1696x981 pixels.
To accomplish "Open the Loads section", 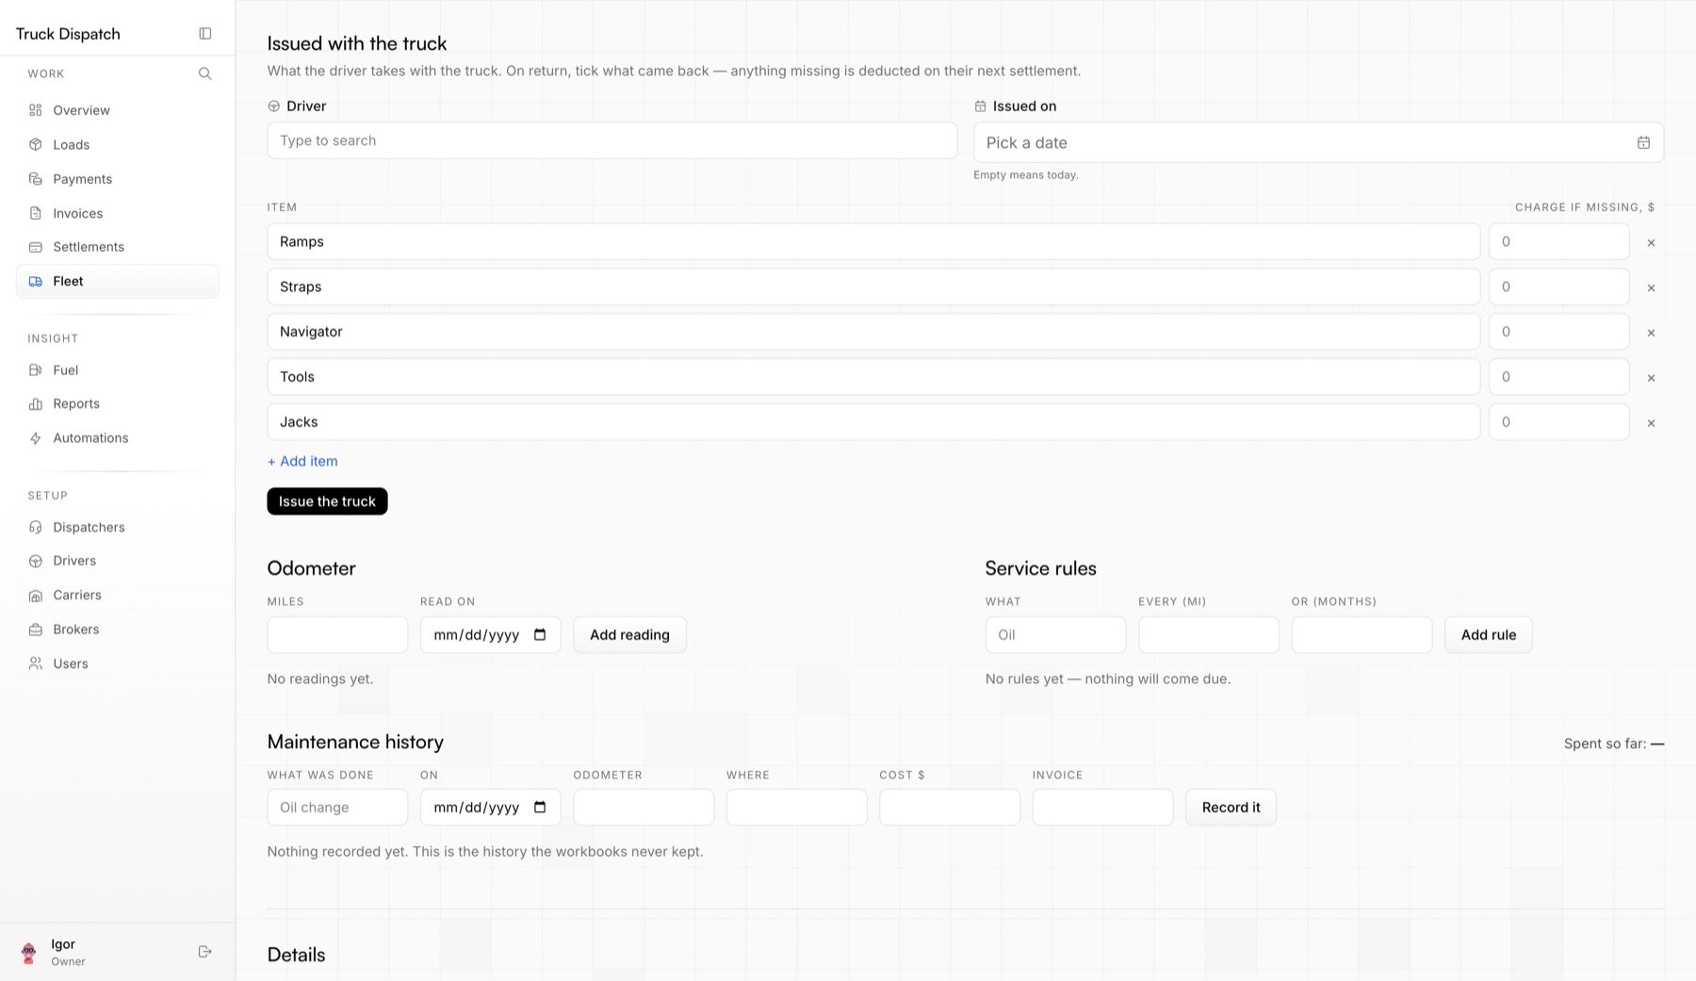I will coord(117,144).
